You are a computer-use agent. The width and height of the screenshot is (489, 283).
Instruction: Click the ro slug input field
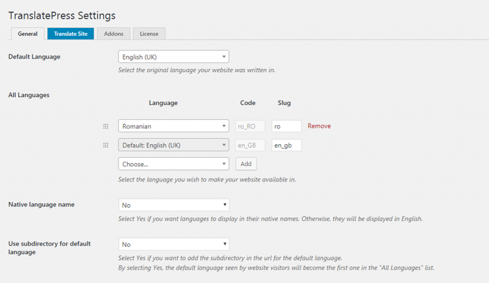coord(287,126)
